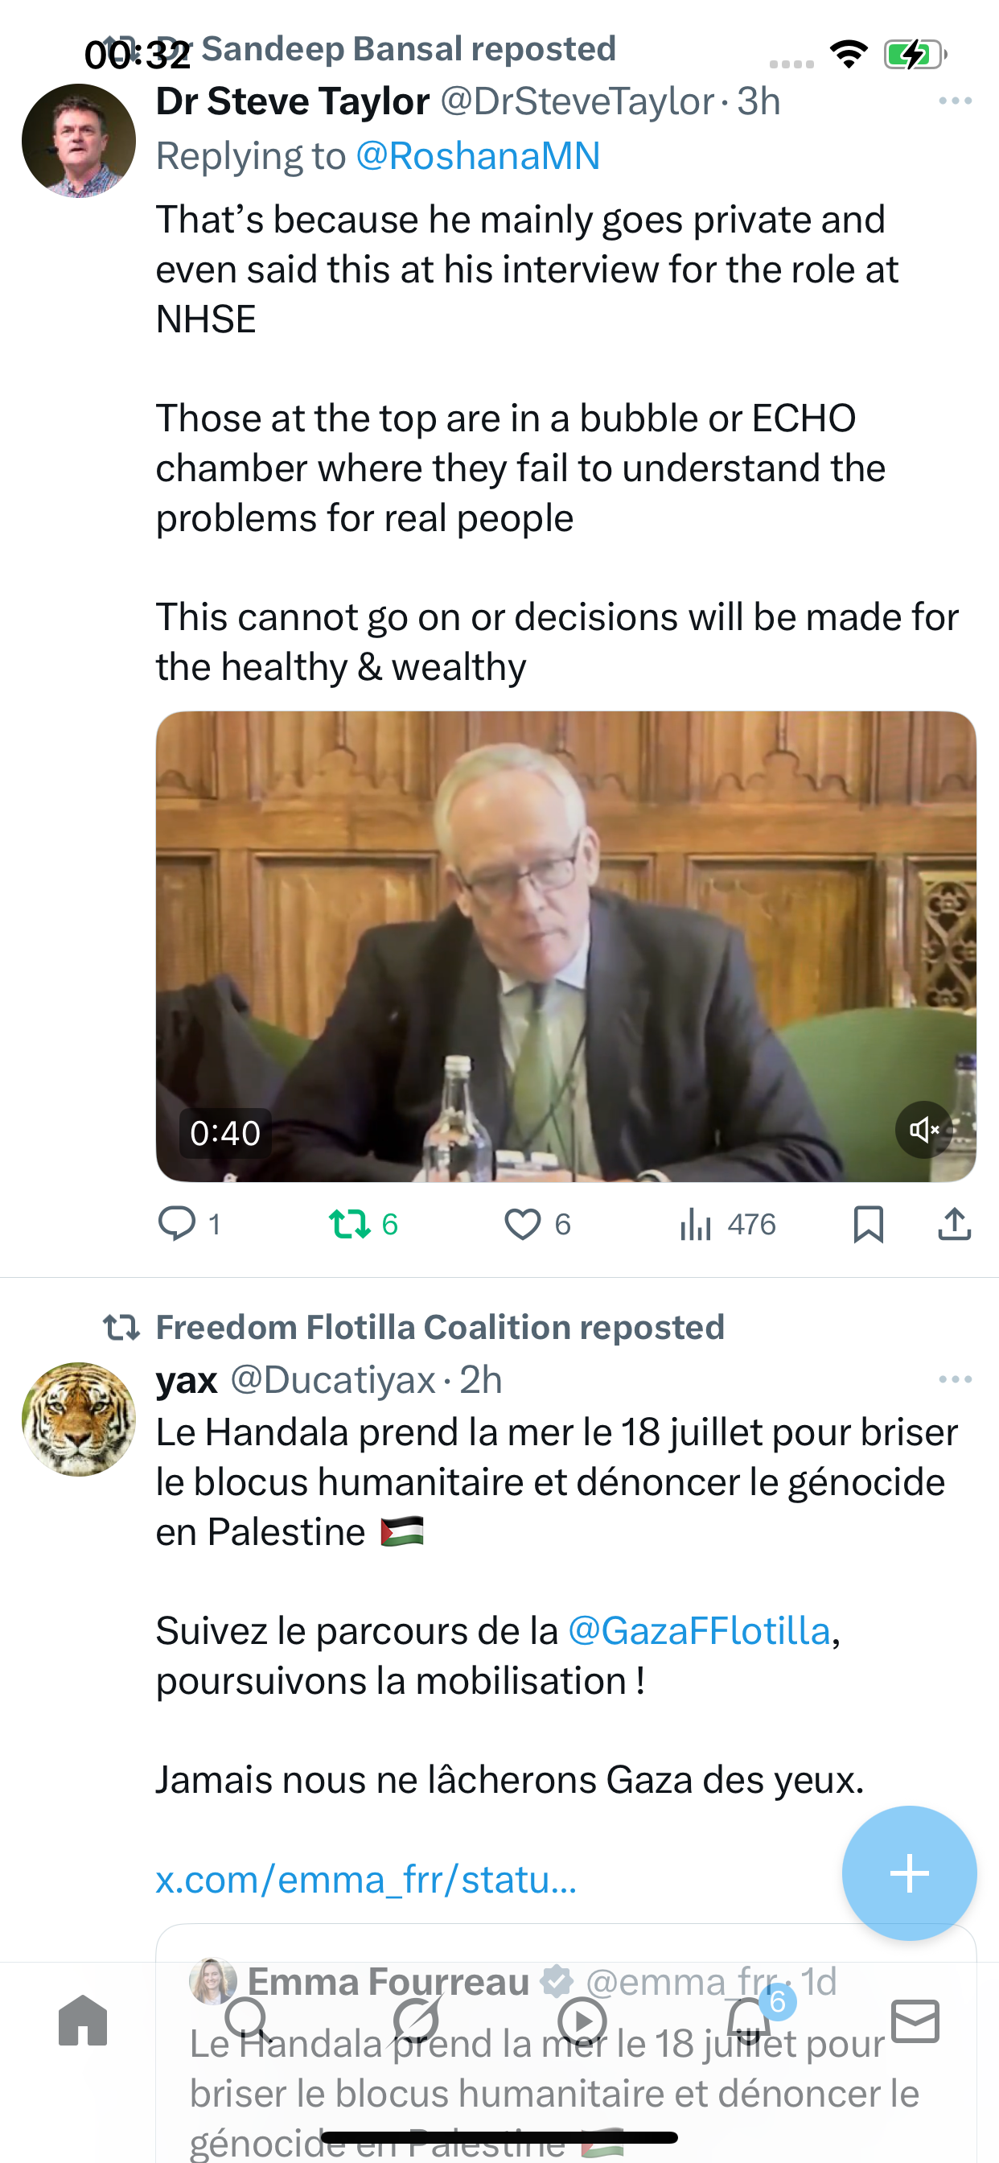This screenshot has width=999, height=2163.
Task: Go to Home tab
Action: pyautogui.click(x=83, y=2021)
